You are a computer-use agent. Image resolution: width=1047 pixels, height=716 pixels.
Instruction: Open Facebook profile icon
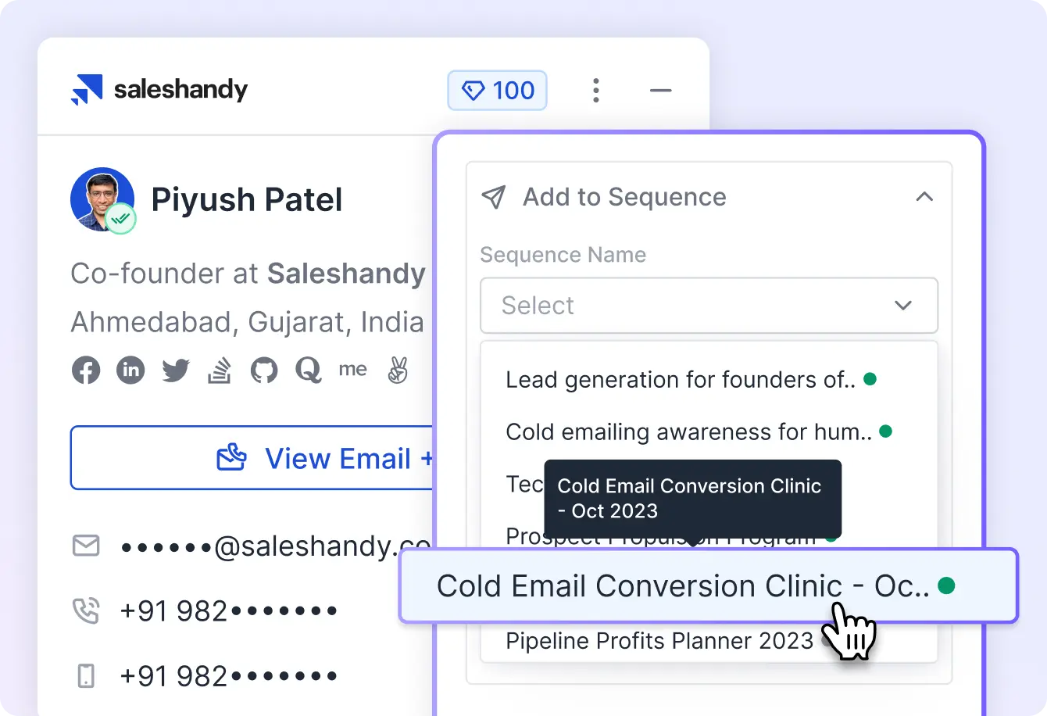(x=86, y=370)
